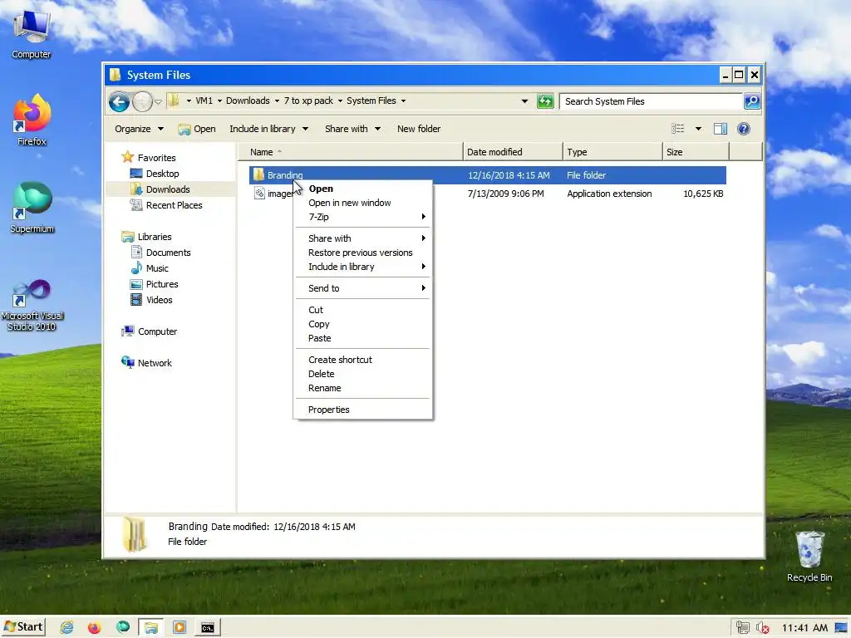Sort by the Size column header
The height and width of the screenshot is (638, 851).
pos(696,152)
